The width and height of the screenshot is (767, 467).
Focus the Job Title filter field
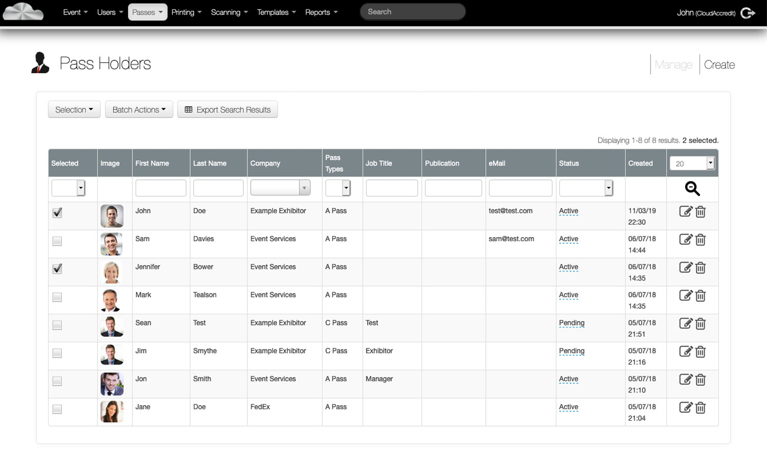(x=392, y=188)
